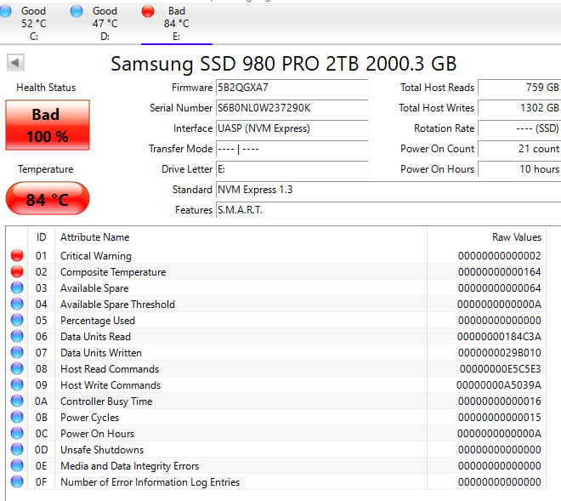
Task: Click the Serial Number field
Action: click(292, 108)
